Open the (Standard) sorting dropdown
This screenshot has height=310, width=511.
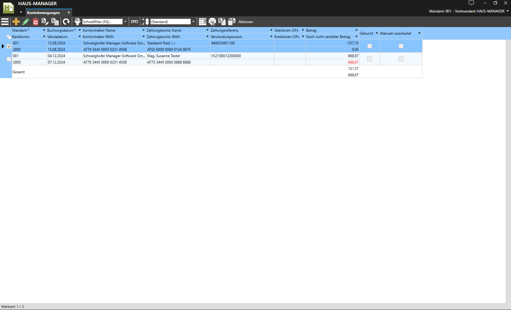(193, 22)
